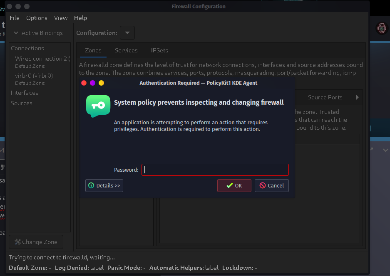Click the Sources heading in the sidebar

[22, 103]
